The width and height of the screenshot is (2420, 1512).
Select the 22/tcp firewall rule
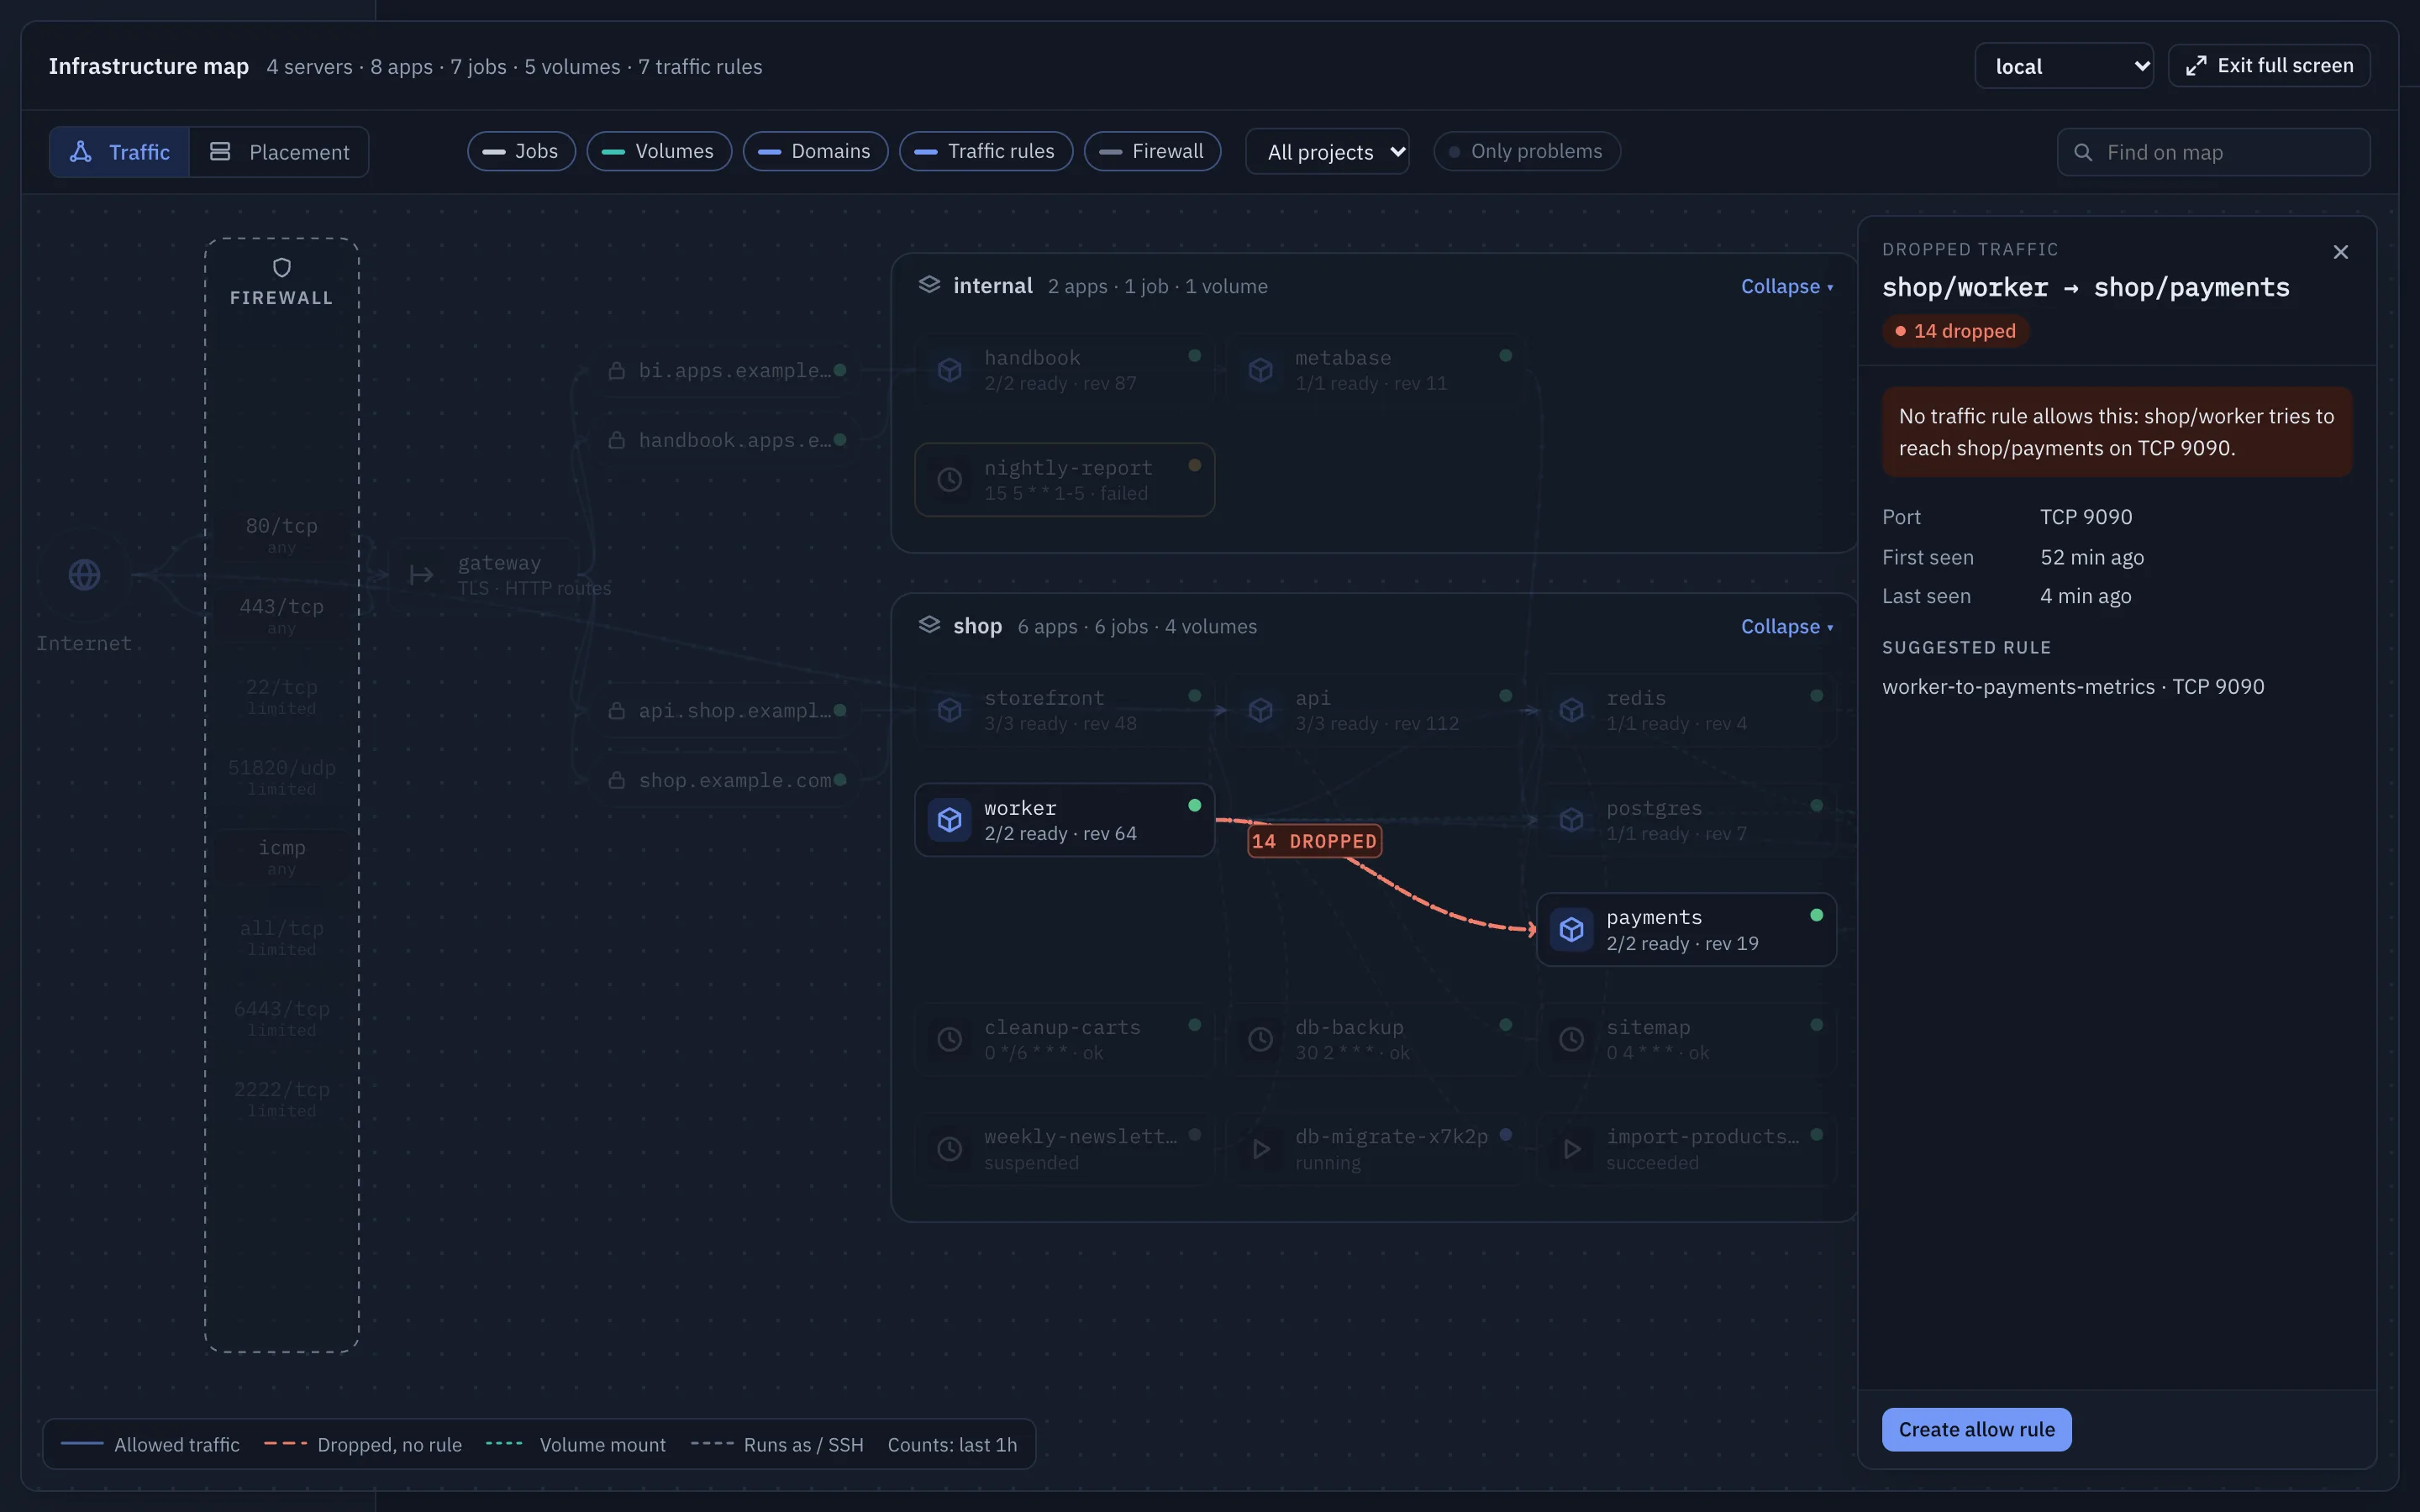click(282, 697)
